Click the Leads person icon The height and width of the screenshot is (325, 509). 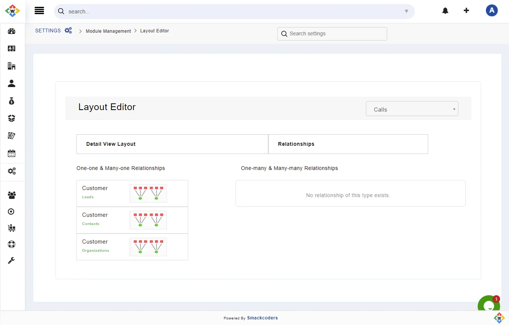point(12,83)
